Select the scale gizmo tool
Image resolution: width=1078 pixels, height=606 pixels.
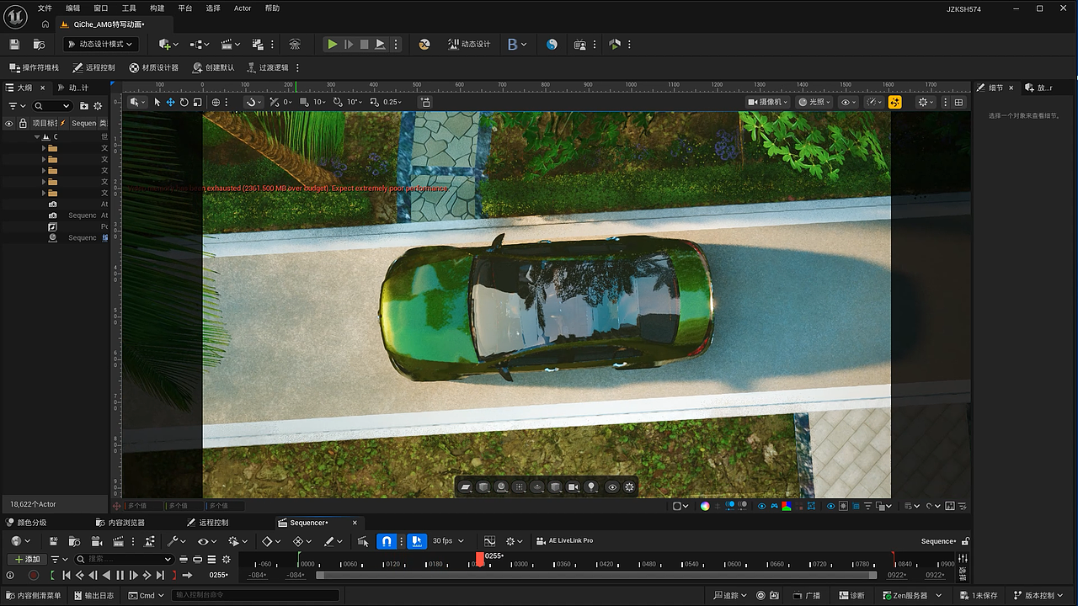(197, 102)
